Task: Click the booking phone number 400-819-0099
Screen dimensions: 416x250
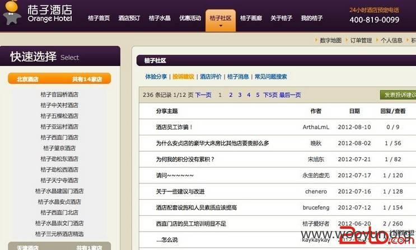Action: (375, 20)
